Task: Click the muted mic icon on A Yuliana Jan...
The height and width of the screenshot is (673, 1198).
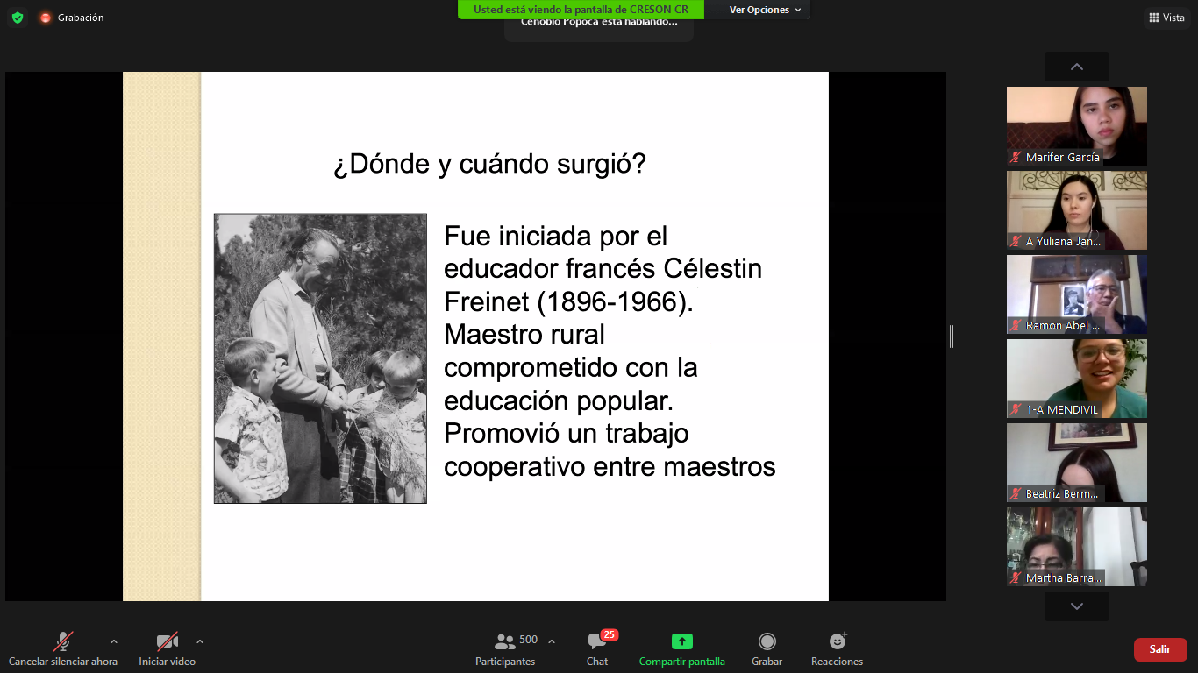Action: coord(1016,242)
